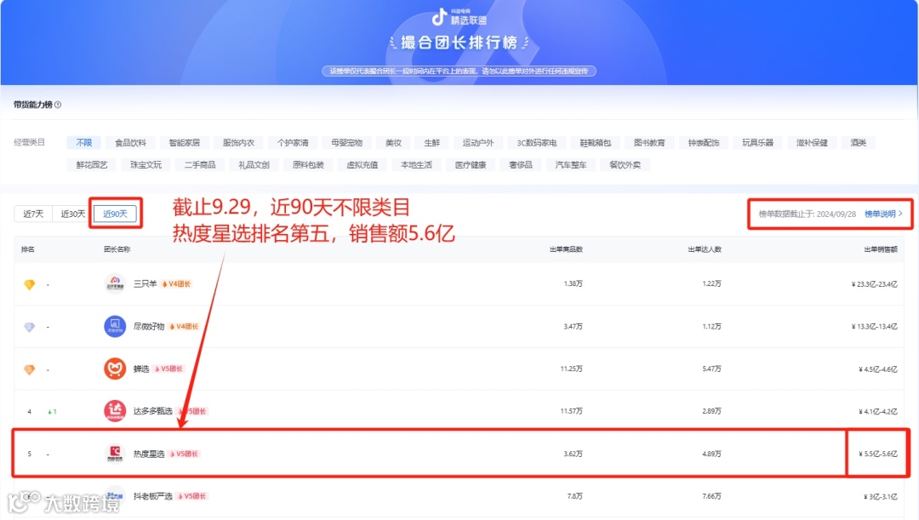
Task: Click the silver second-place rank badge
Action: tap(29, 327)
